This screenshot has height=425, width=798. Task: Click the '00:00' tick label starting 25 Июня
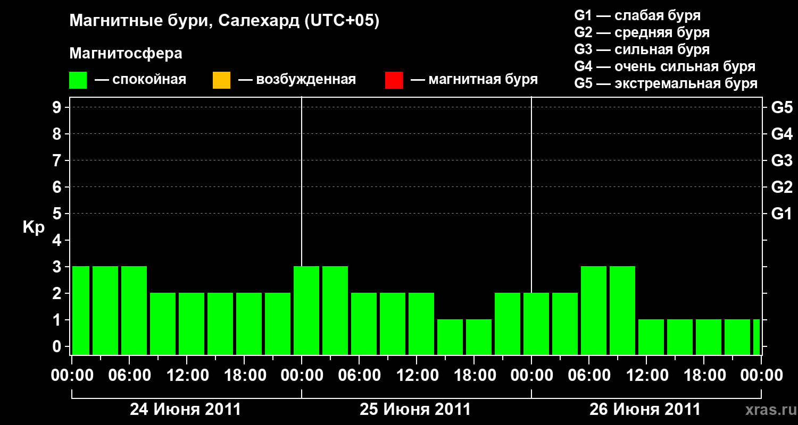(302, 376)
